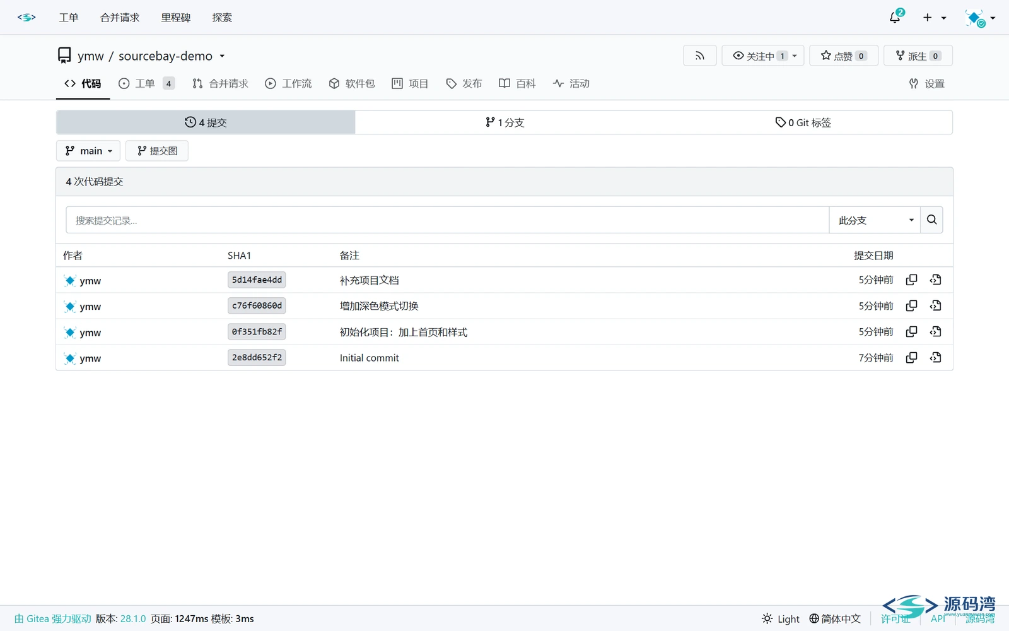Copy SHA of commit 5d14fae4dd
The height and width of the screenshot is (631, 1009).
[911, 280]
